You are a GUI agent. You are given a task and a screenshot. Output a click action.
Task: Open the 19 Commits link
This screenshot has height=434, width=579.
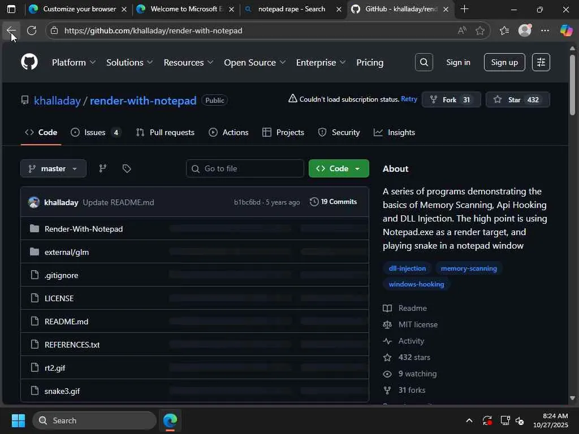pyautogui.click(x=334, y=202)
